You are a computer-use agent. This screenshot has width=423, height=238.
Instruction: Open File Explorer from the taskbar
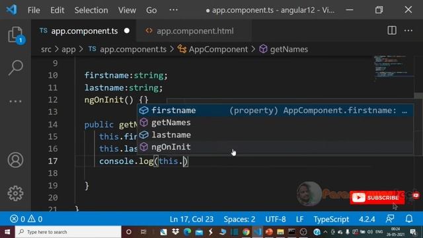(x=280, y=232)
